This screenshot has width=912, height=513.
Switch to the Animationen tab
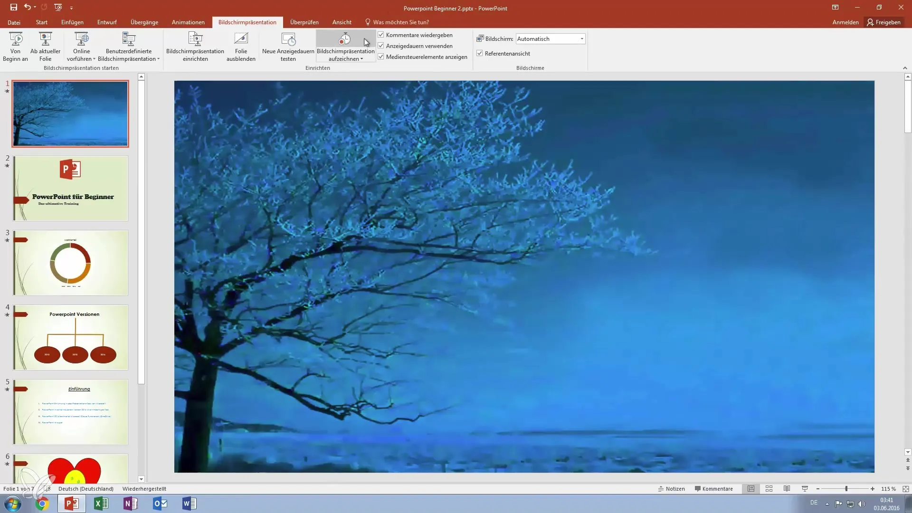tap(188, 22)
